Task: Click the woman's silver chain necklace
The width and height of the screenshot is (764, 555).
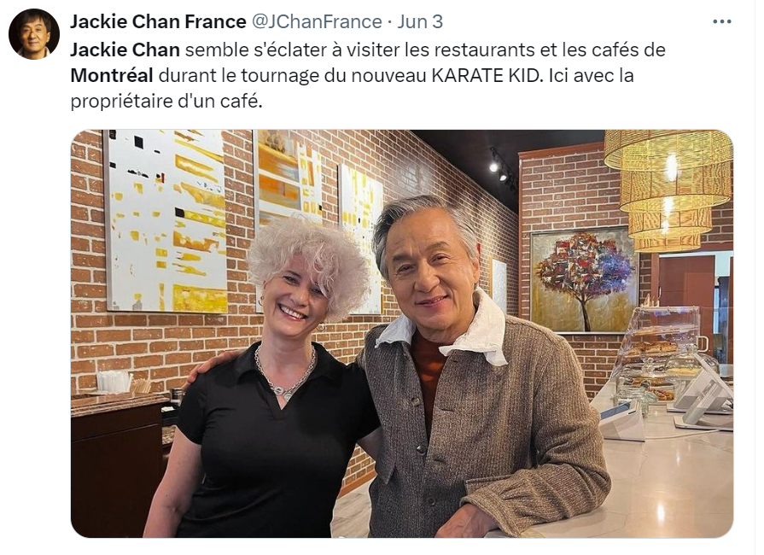Action: click(x=285, y=375)
